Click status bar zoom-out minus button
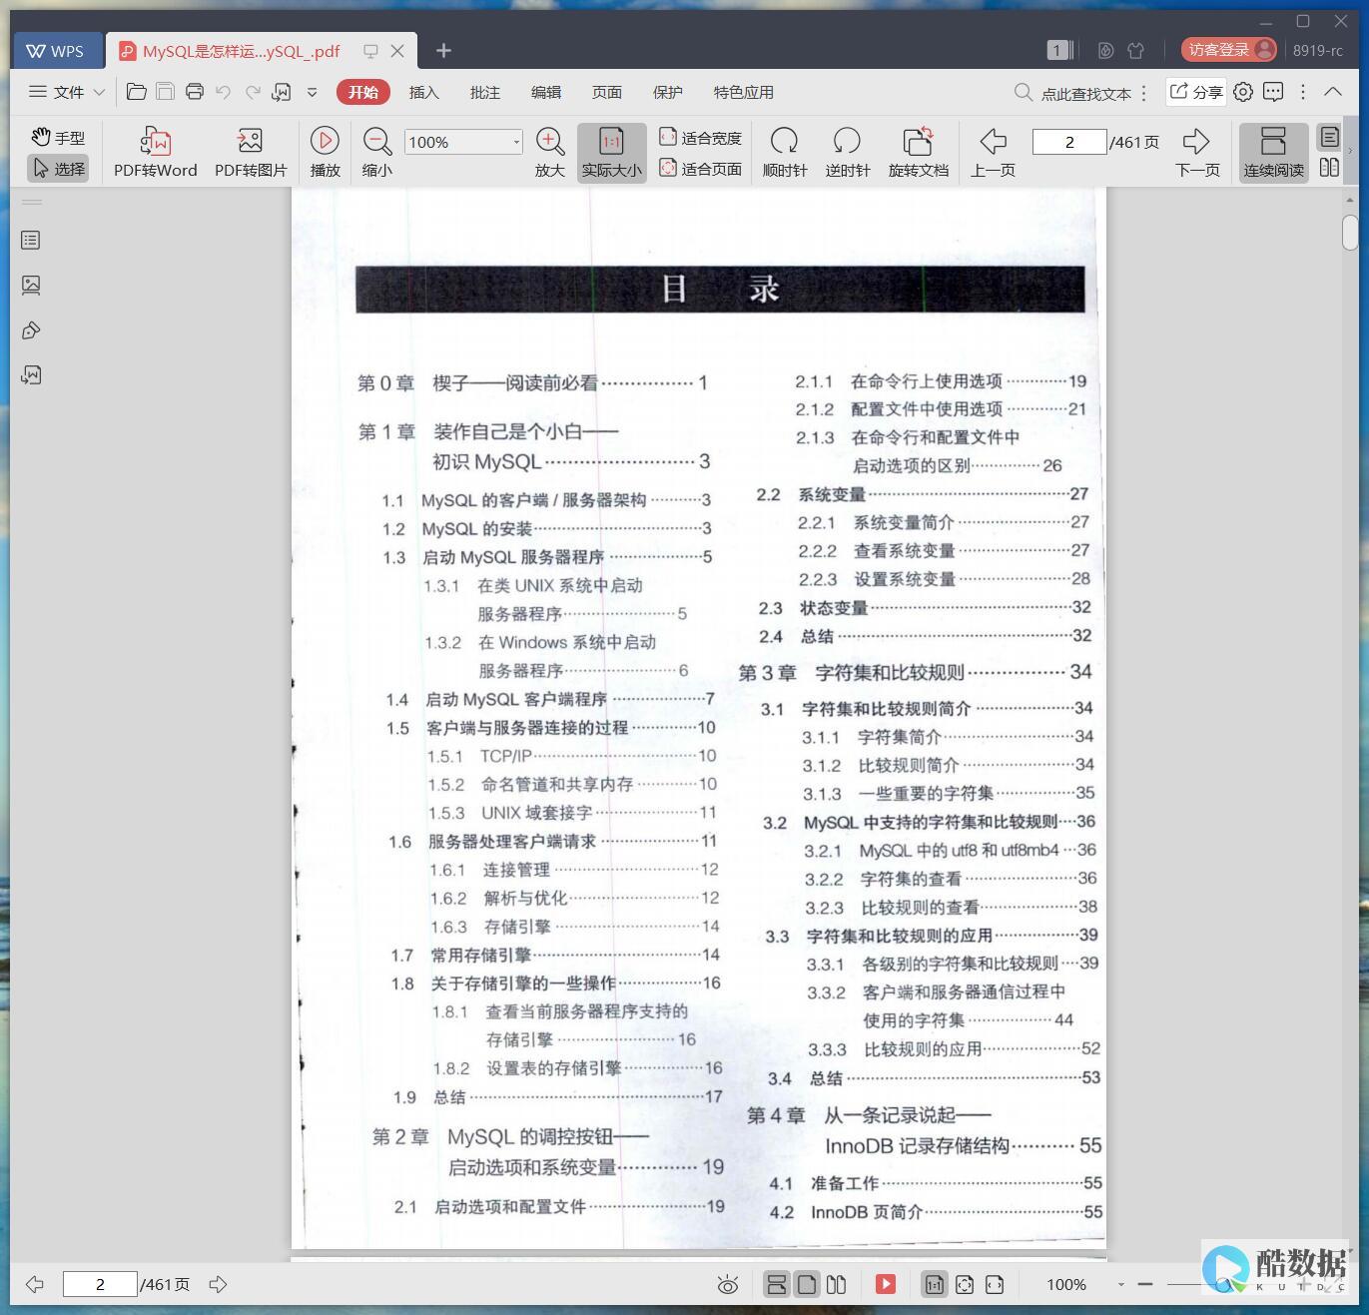Viewport: 1369px width, 1315px height. 1145,1284
